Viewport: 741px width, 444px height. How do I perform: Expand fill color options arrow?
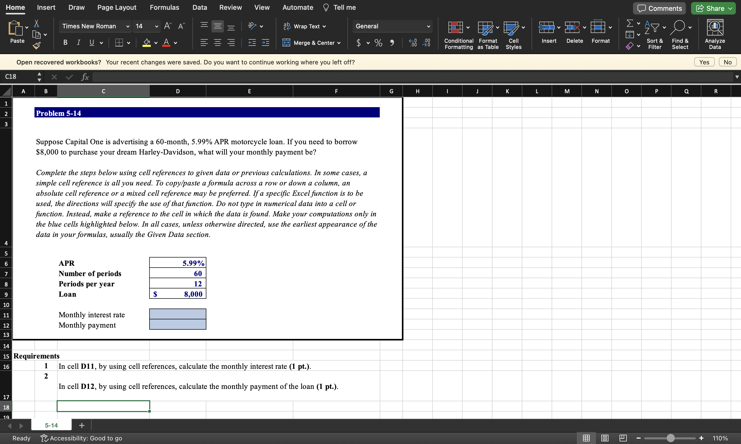coord(156,43)
